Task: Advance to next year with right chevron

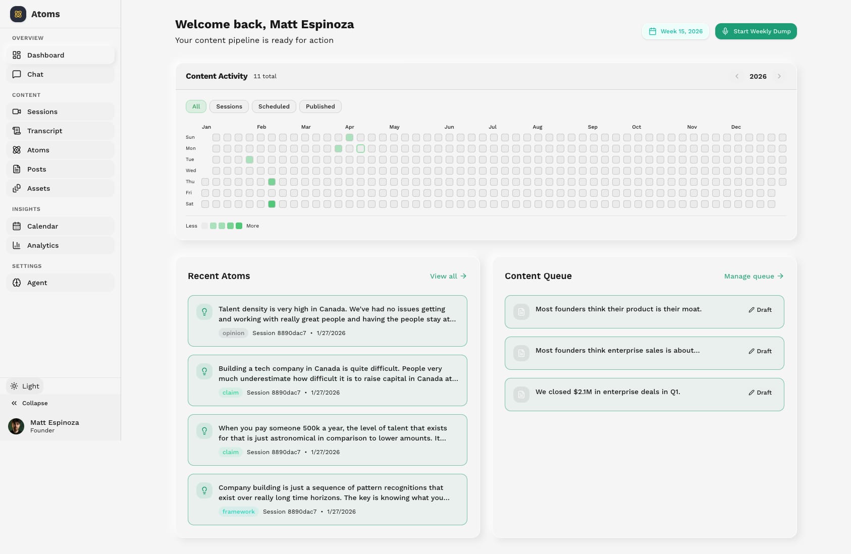Action: [x=779, y=76]
